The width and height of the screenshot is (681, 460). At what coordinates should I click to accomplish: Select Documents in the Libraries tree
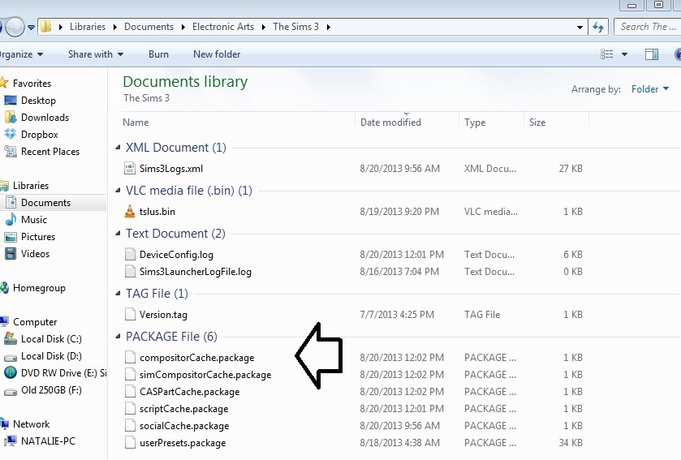(45, 203)
